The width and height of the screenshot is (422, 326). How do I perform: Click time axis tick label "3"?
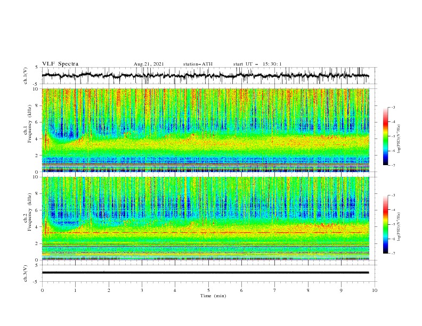(142, 290)
